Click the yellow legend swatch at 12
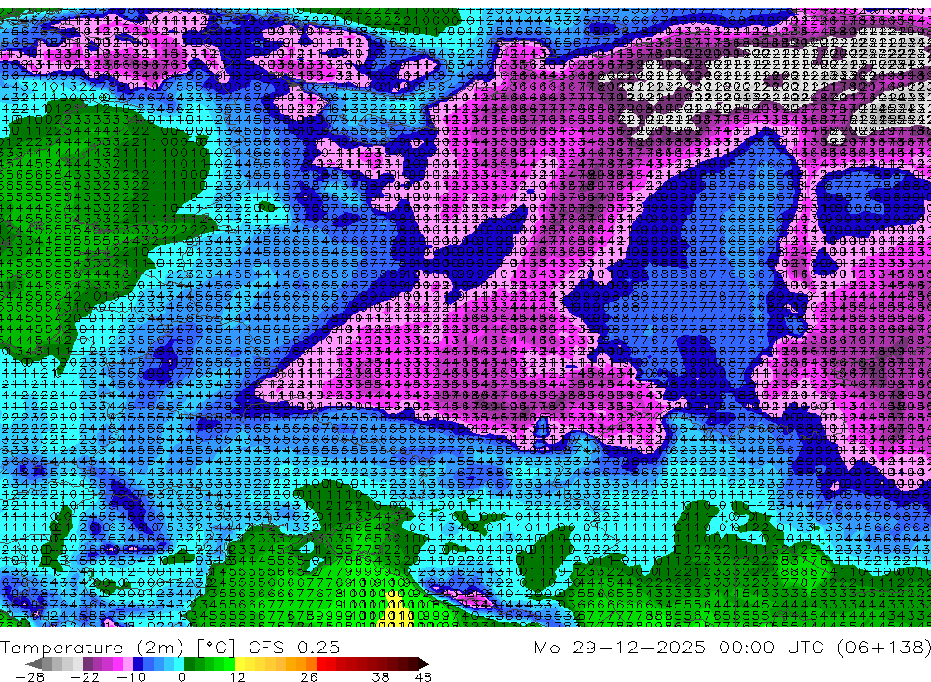 (x=240, y=663)
